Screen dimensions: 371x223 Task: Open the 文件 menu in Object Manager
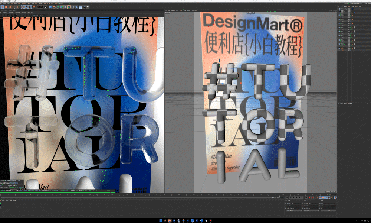click(341, 6)
